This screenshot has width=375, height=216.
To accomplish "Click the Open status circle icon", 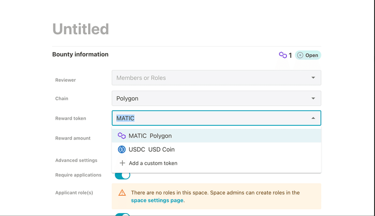I will (300, 55).
